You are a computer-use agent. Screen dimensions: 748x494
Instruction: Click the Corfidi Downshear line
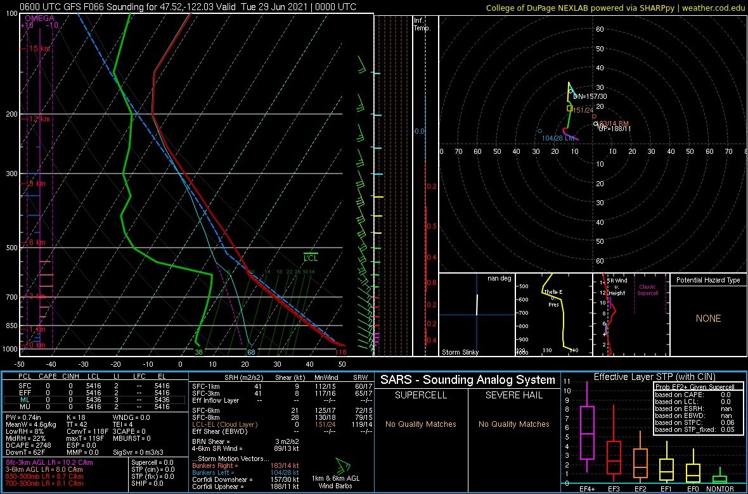tap(245, 479)
